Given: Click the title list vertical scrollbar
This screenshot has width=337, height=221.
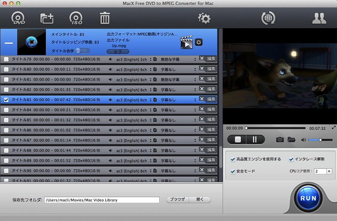Looking at the screenshot, I should point(220,157).
